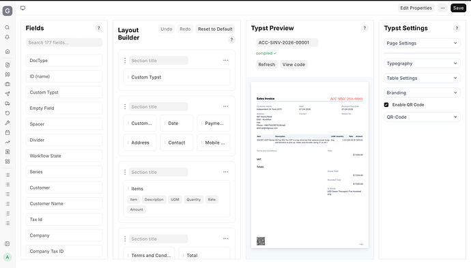This screenshot has width=471, height=268.
Task: Click the first Section title input
Action: (158, 61)
